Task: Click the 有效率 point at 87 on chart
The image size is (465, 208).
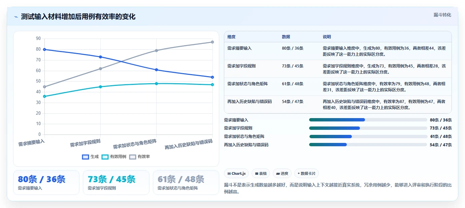Action: (x=212, y=42)
